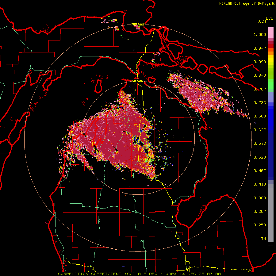Click the DCC product label
The image size is (276, 276).
(x=270, y=18)
